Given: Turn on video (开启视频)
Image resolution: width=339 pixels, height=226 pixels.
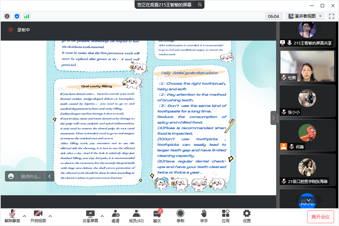Looking at the screenshot, I should tap(38, 216).
